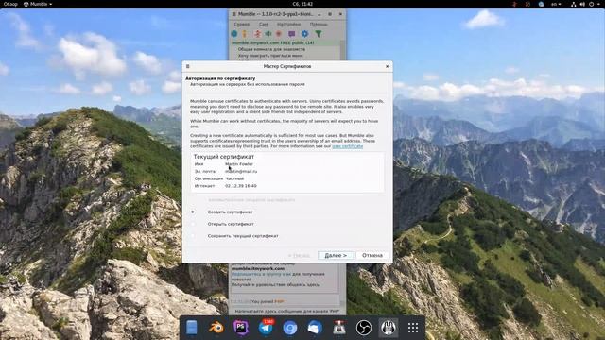Open the 'Настройки' menu in Mumble window

click(x=288, y=24)
